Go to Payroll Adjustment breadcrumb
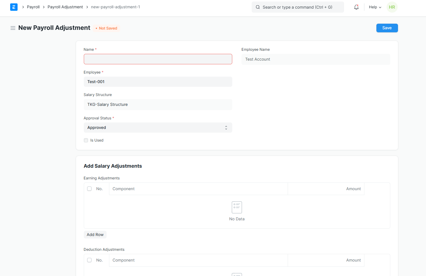 pyautogui.click(x=65, y=7)
